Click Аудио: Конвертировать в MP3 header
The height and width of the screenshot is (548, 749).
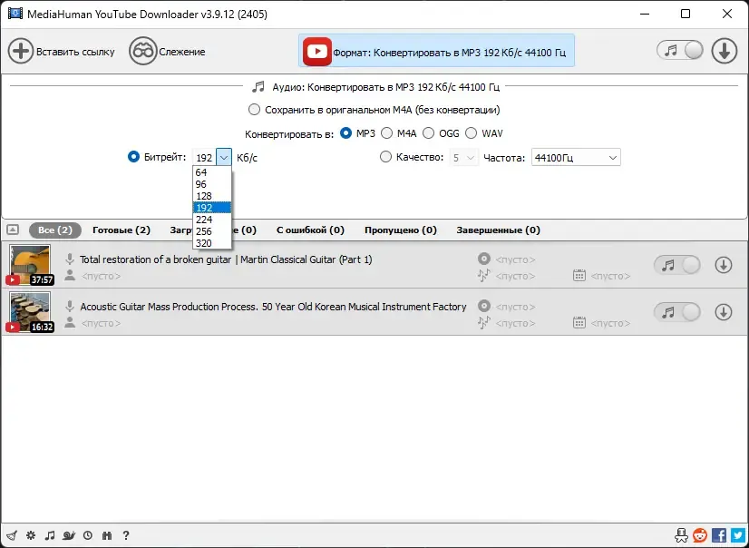coord(377,87)
